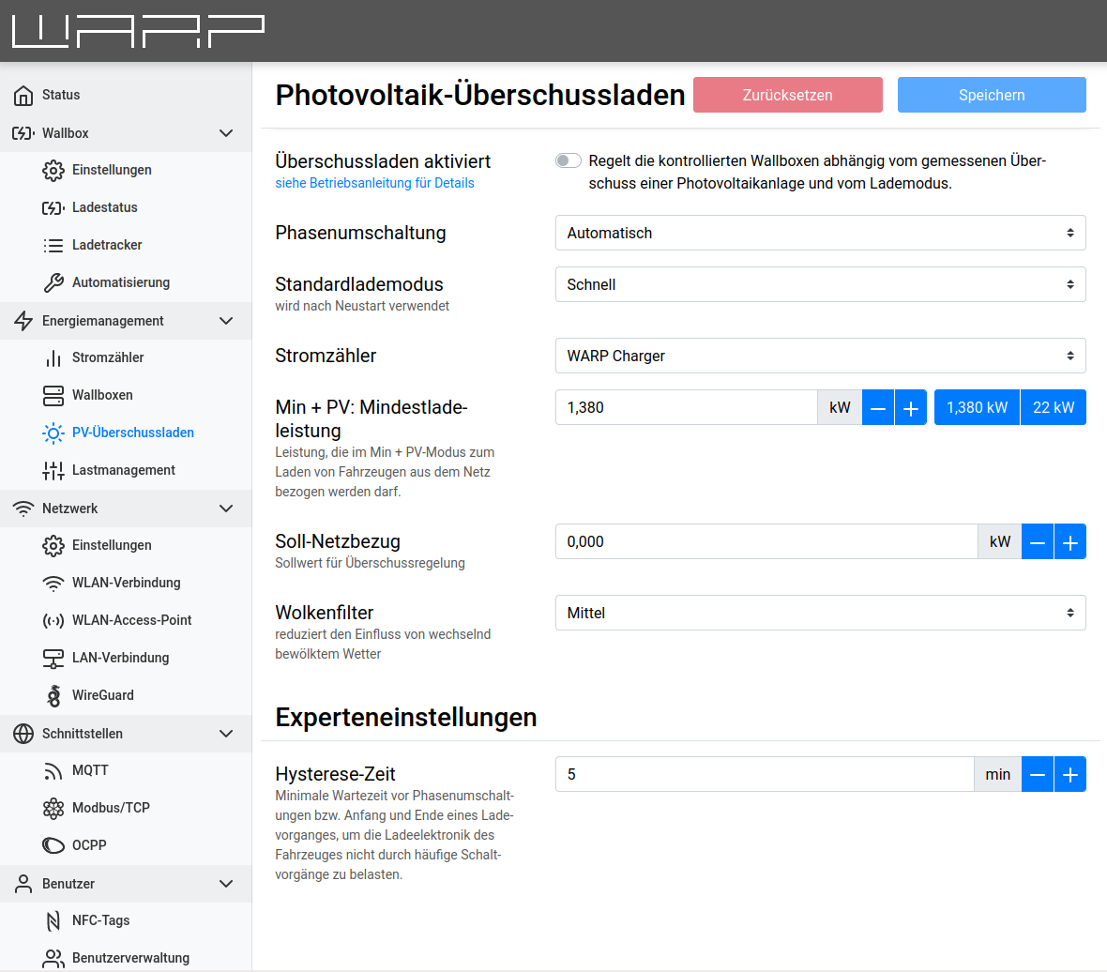Follow the Betriebsanleitung details link
Image resolution: width=1107 pixels, height=972 pixels.
[374, 183]
